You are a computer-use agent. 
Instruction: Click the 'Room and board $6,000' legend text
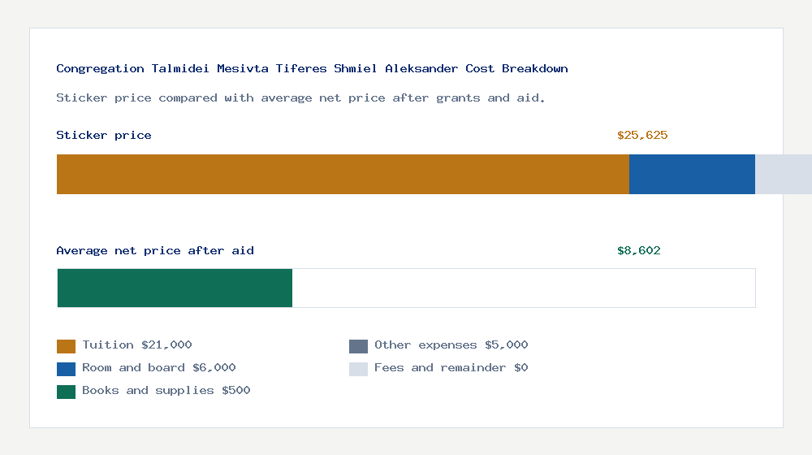point(159,368)
